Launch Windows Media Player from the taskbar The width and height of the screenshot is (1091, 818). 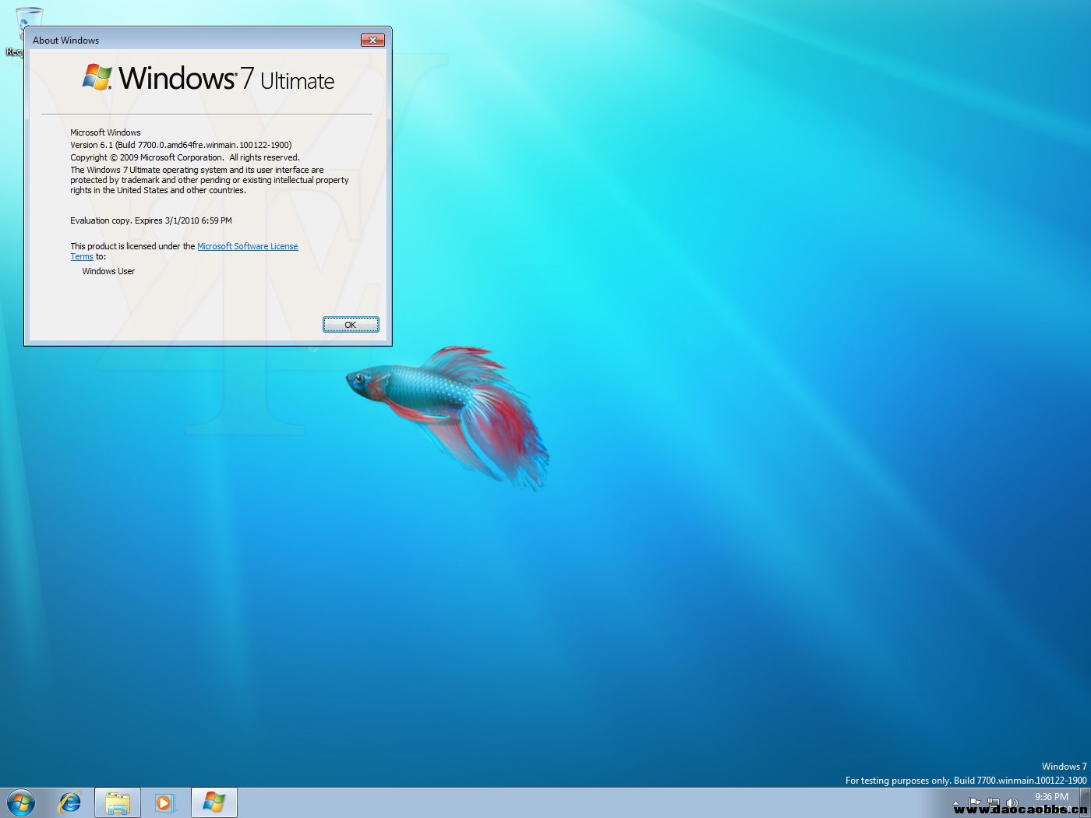(x=164, y=802)
